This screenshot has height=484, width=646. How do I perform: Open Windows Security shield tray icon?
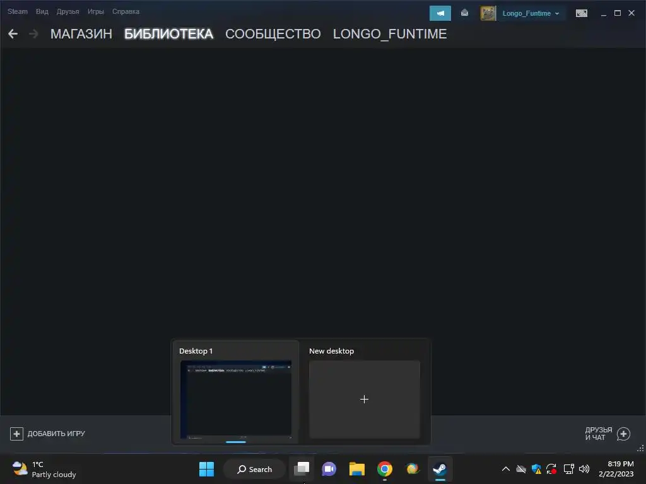[536, 469]
